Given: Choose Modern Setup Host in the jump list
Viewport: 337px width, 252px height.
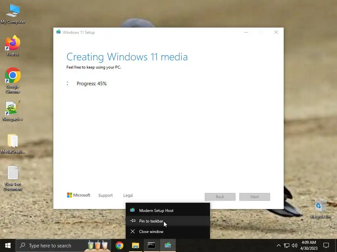Looking at the screenshot, I should pyautogui.click(x=168, y=210).
